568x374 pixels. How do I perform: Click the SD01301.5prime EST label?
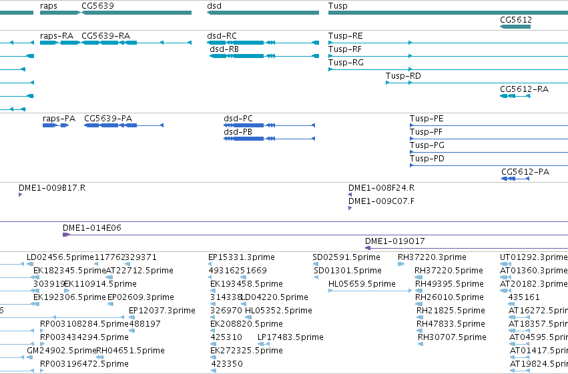(347, 271)
